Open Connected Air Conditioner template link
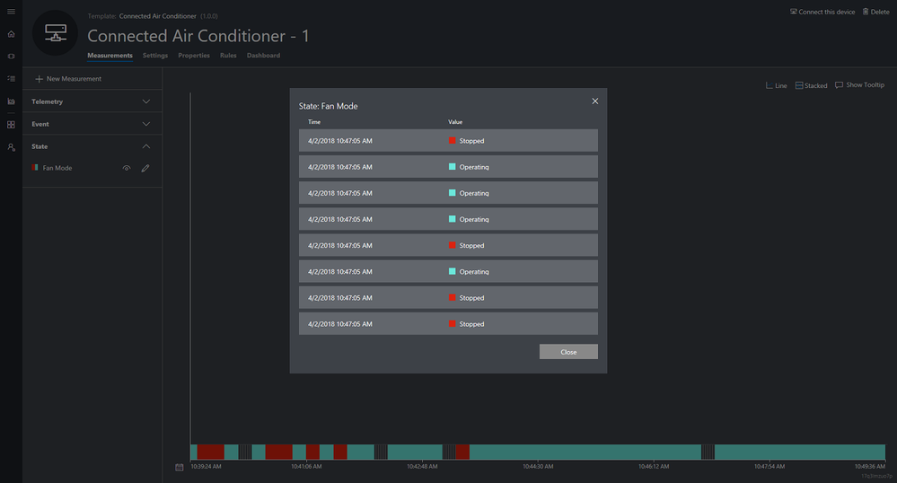897x483 pixels. click(x=158, y=16)
